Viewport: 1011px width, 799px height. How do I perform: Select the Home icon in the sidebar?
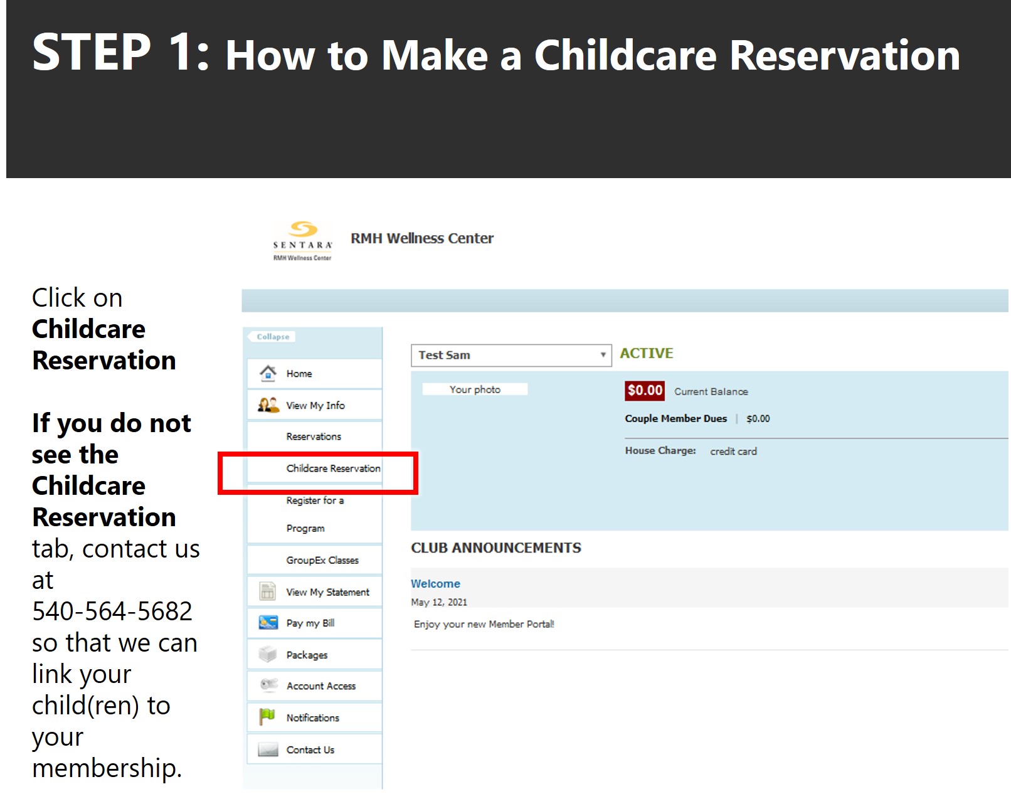pos(268,373)
